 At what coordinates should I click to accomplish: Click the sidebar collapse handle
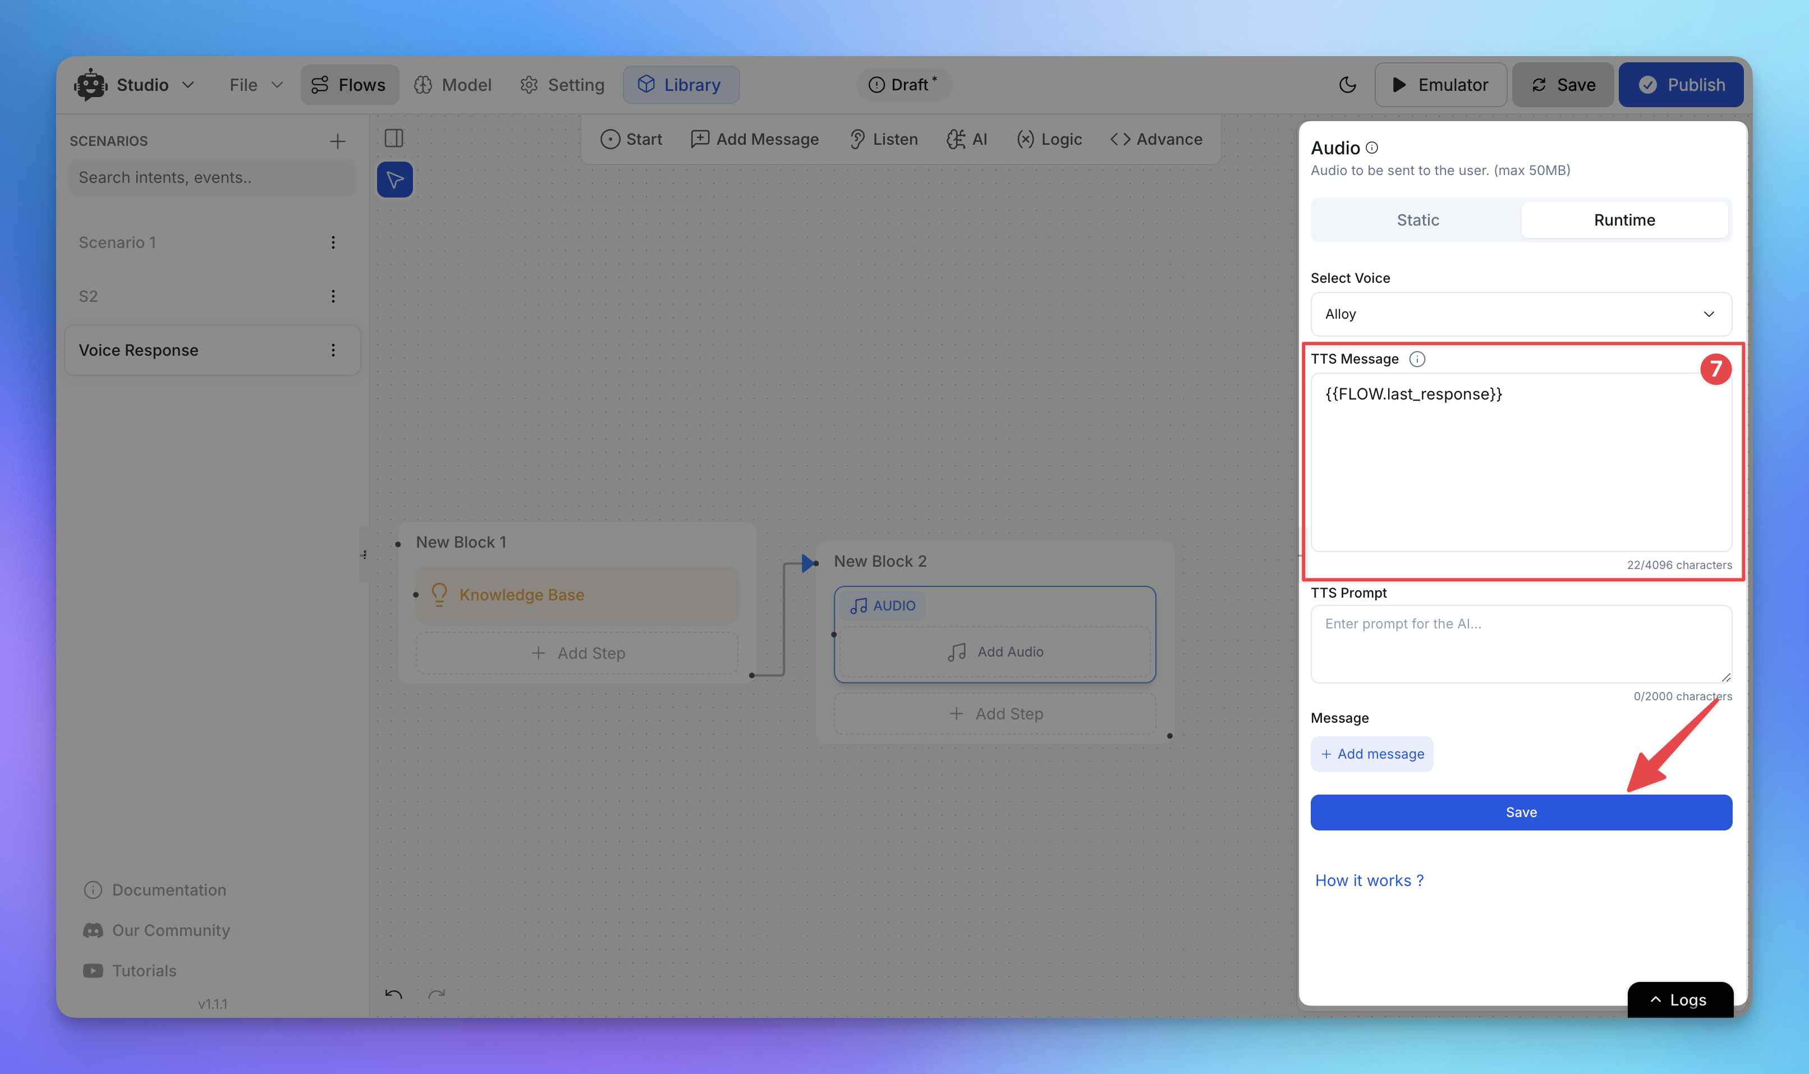(x=364, y=554)
